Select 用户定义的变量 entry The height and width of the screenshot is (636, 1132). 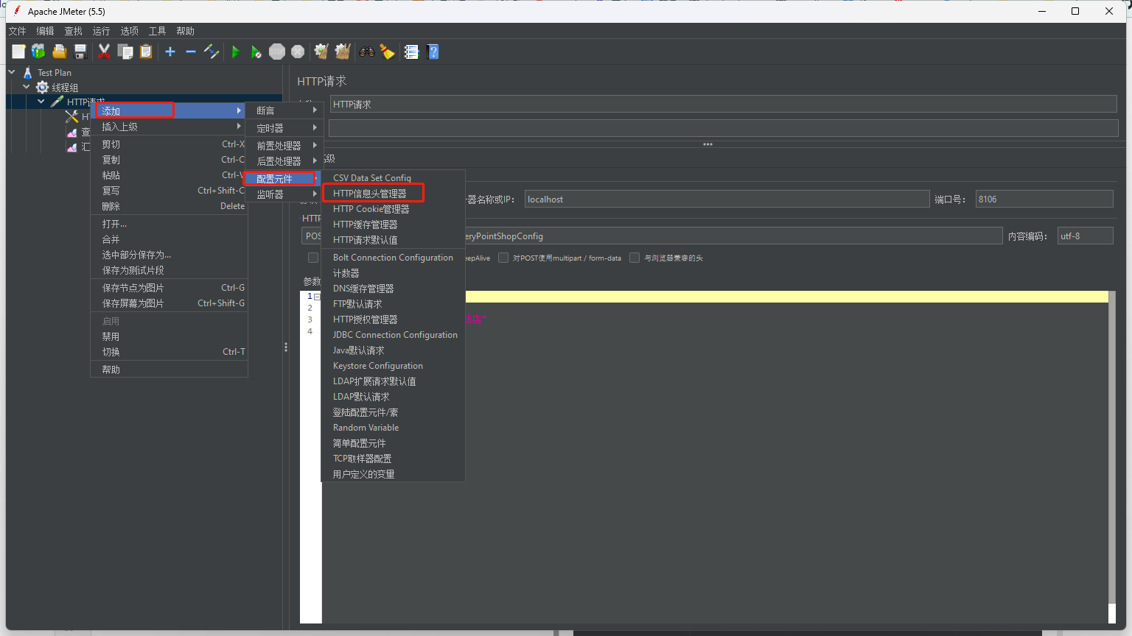click(393, 474)
